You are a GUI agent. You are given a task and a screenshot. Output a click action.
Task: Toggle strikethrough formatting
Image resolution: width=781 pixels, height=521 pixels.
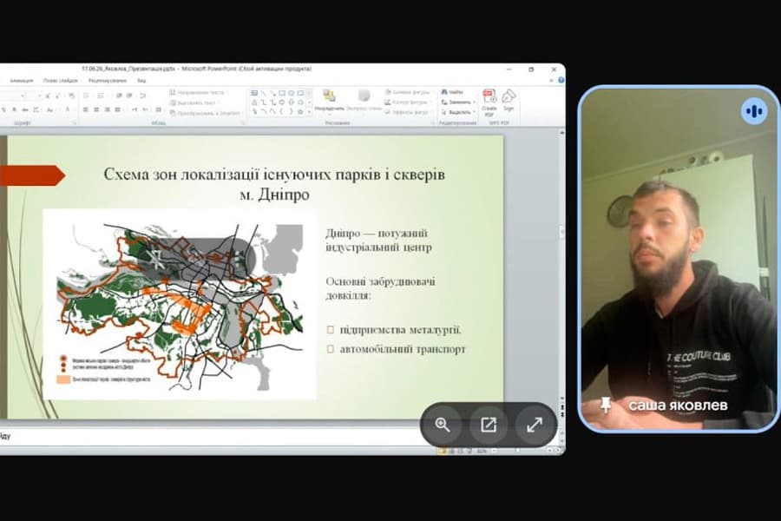click(x=25, y=109)
